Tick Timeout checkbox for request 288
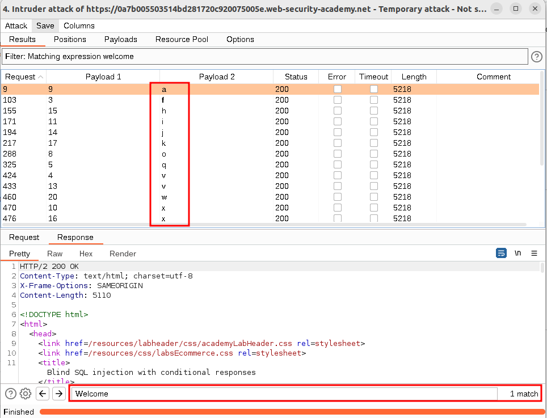The width and height of the screenshot is (547, 418). (373, 154)
